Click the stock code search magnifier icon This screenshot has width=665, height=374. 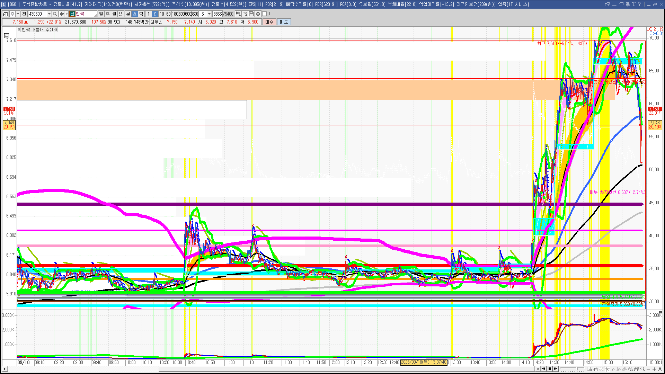[x=55, y=14]
